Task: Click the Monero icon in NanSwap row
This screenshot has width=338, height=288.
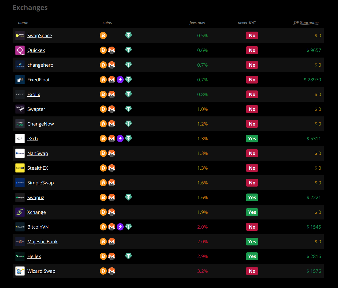Action: coord(112,153)
